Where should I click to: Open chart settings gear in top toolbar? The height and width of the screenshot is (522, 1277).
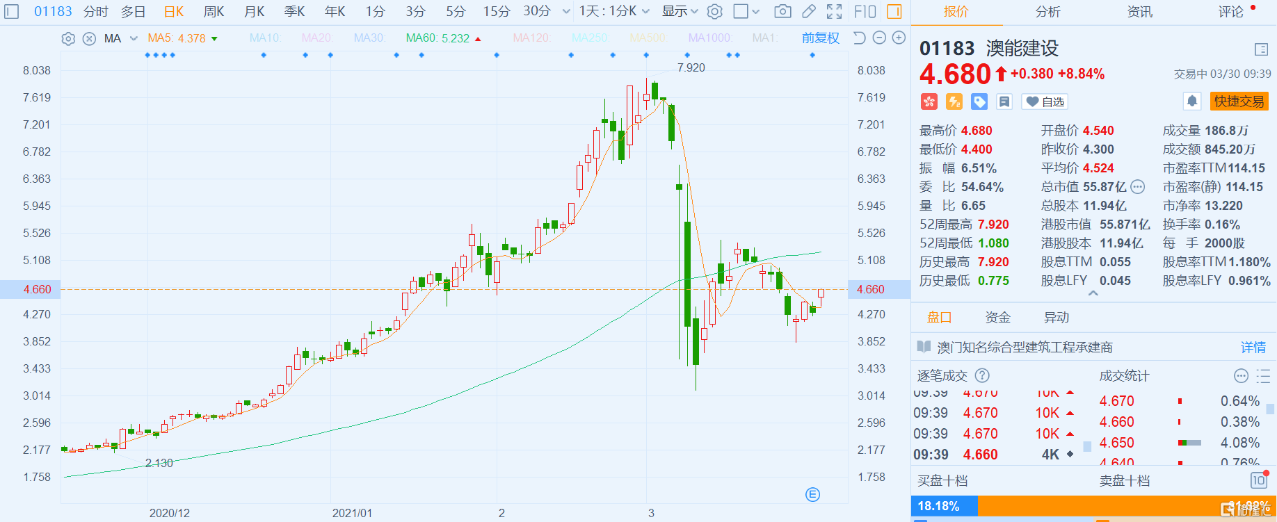(714, 12)
